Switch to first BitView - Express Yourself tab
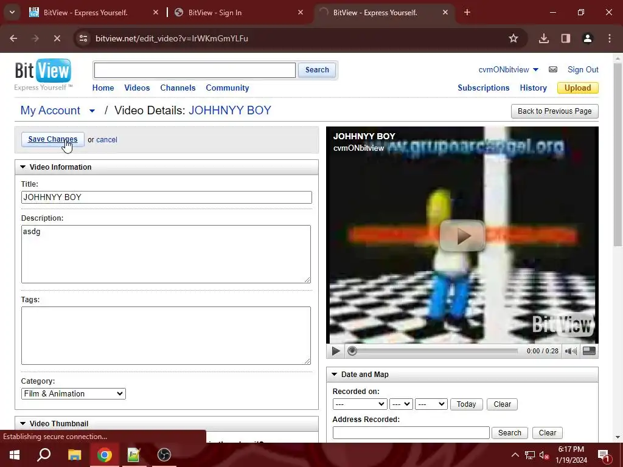This screenshot has width=623, height=467. click(x=94, y=12)
